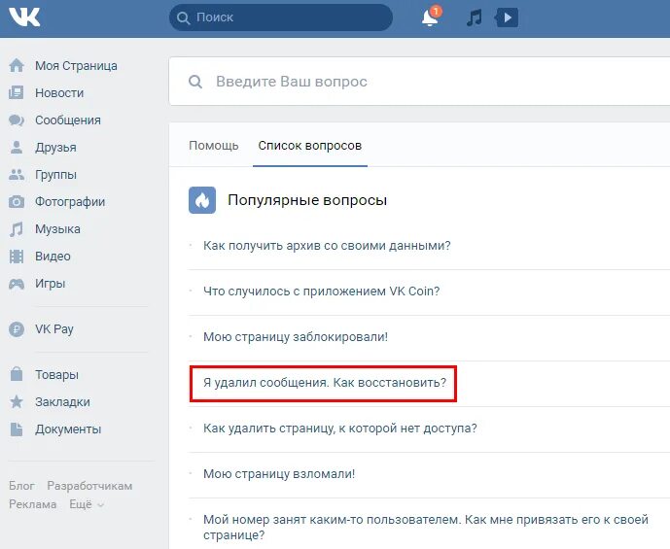Screen dimensions: 670x549
Task: Open question on deleting inaccessible page
Action: click(340, 429)
